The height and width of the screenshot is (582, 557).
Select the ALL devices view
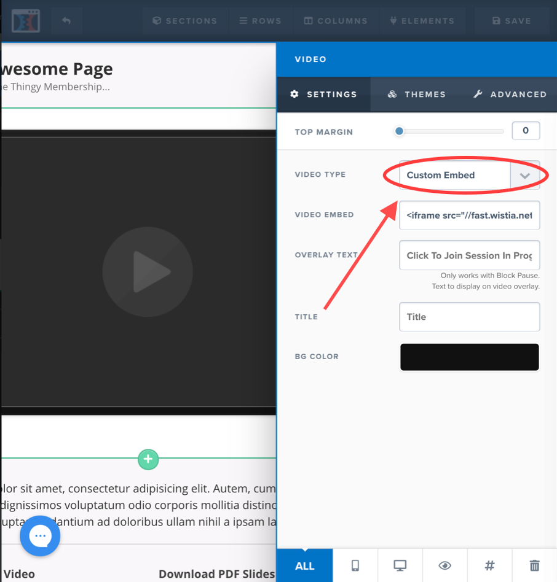[305, 565]
